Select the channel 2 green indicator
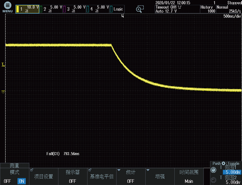 pyautogui.click(x=41, y=9)
